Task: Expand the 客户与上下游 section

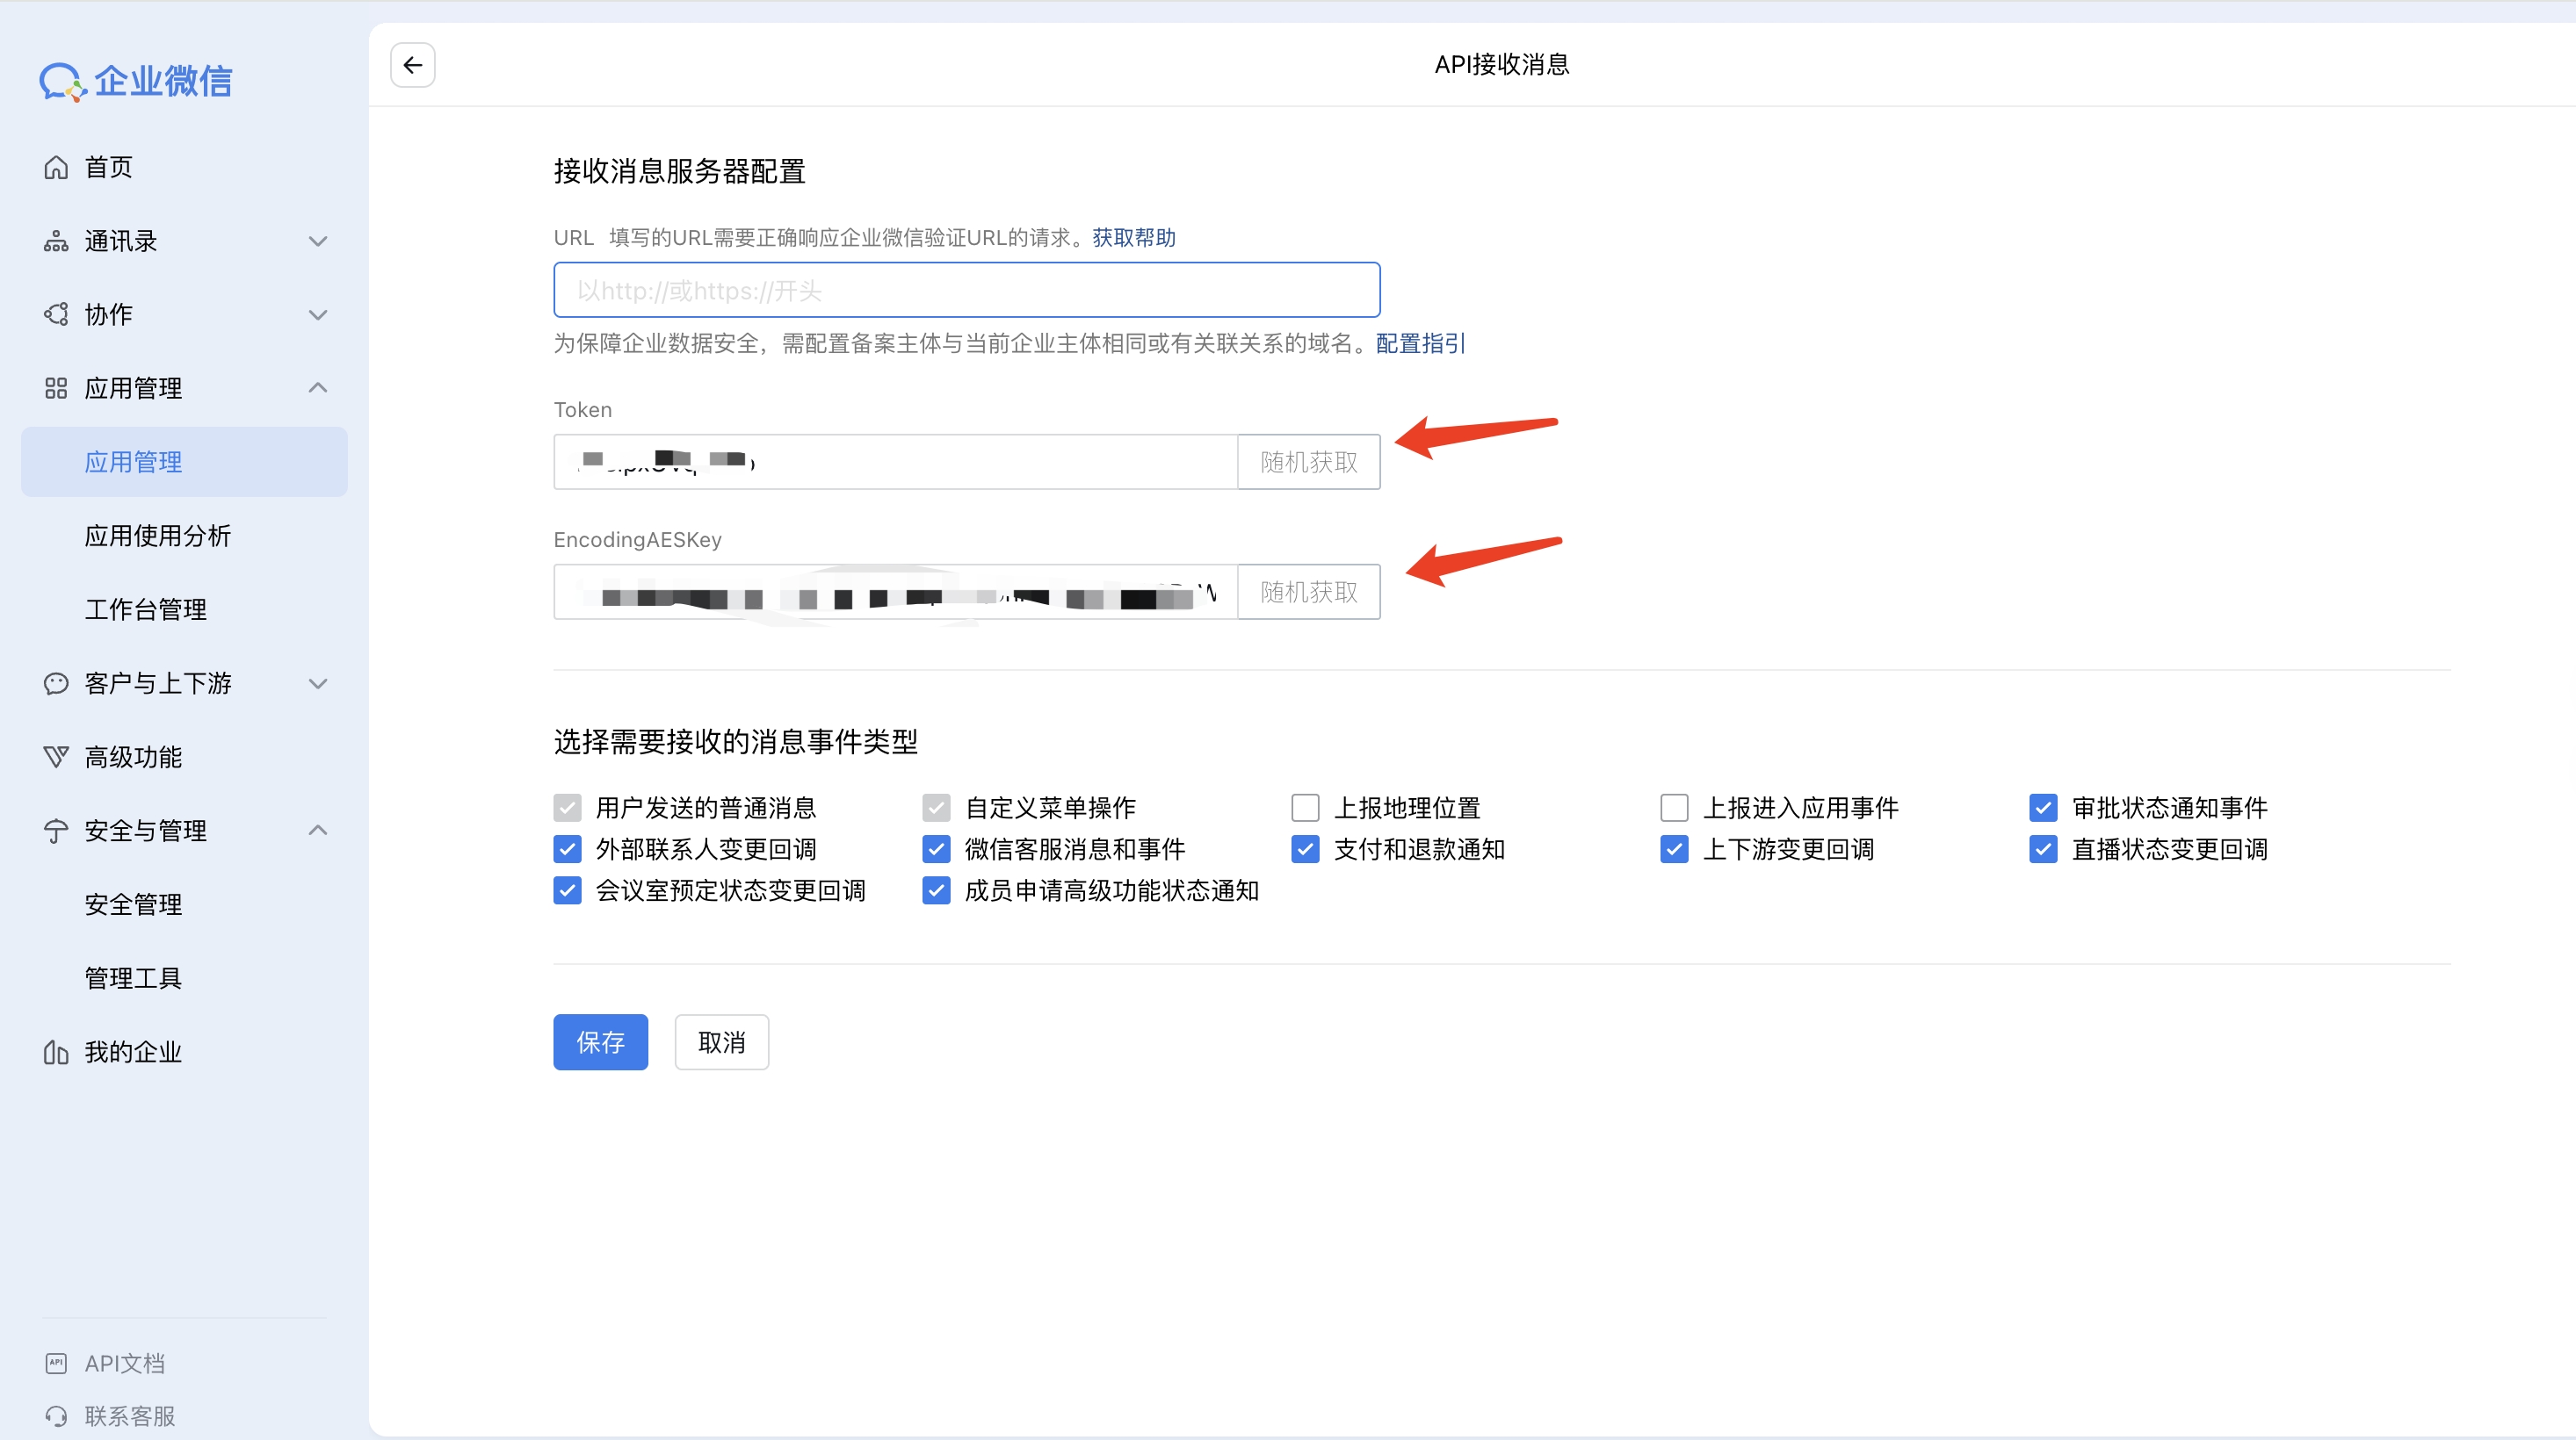Action: (x=318, y=683)
